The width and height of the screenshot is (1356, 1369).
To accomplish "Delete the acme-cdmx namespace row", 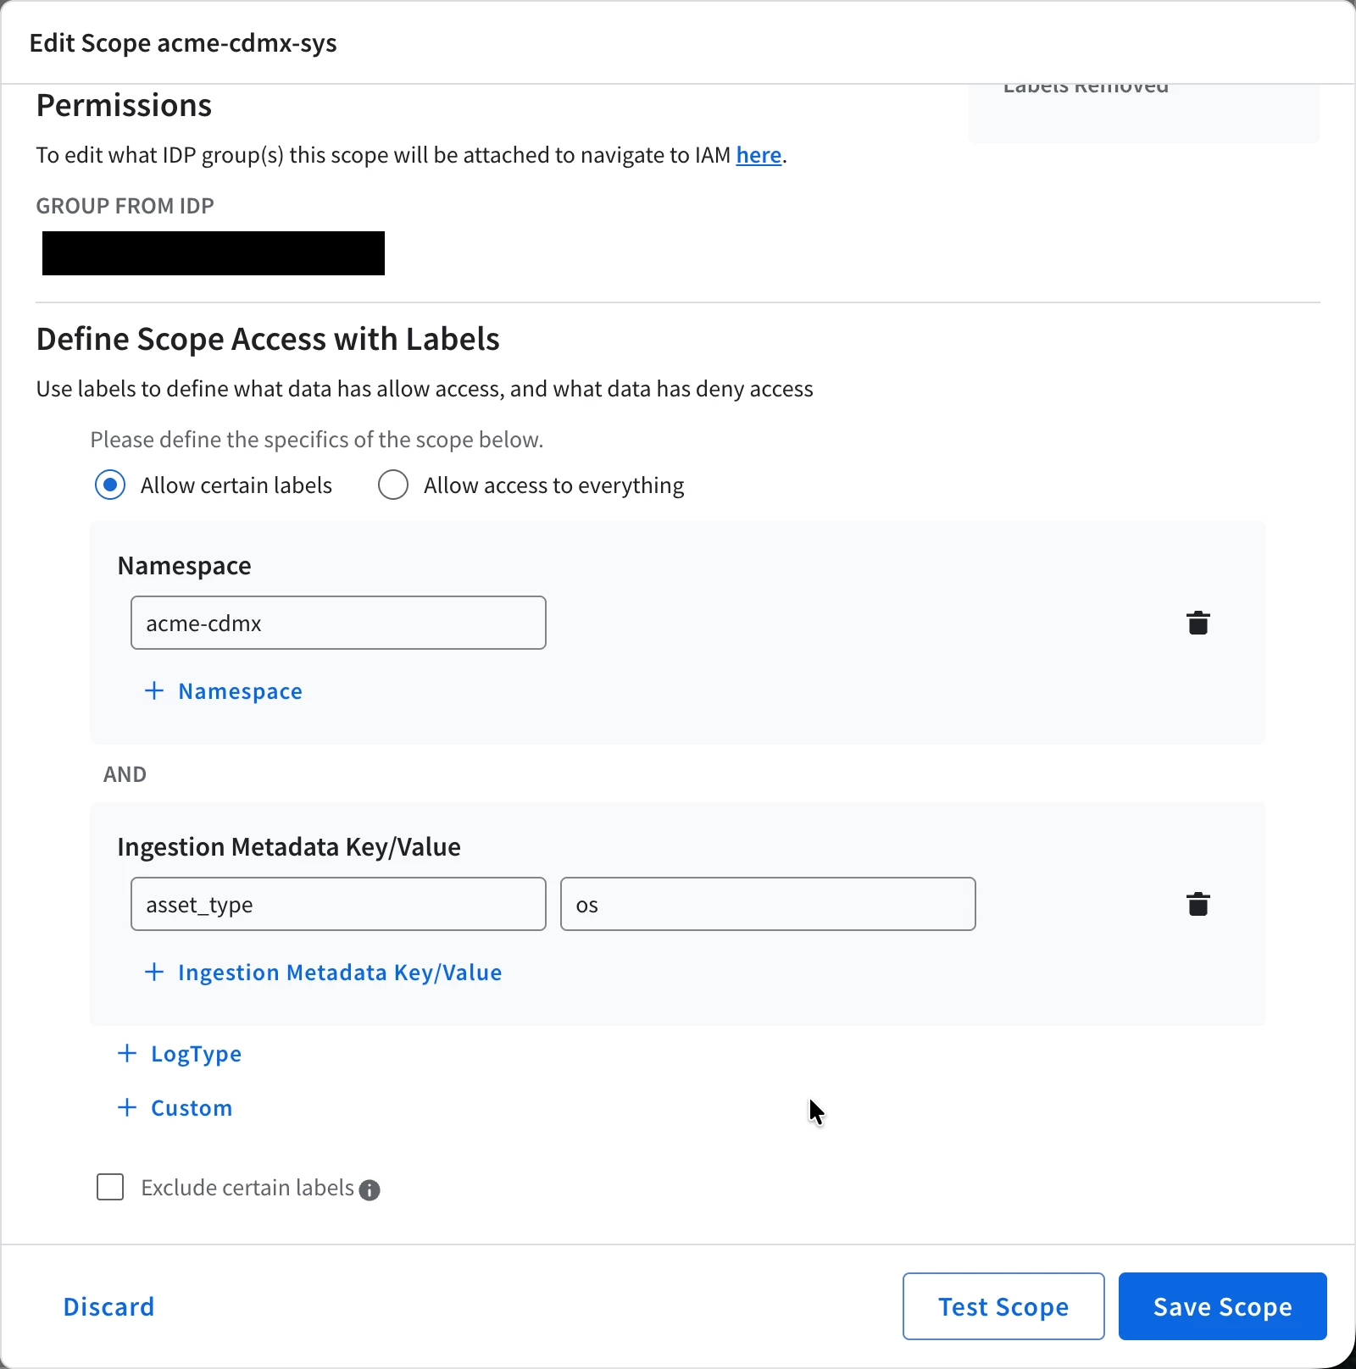I will (x=1198, y=623).
